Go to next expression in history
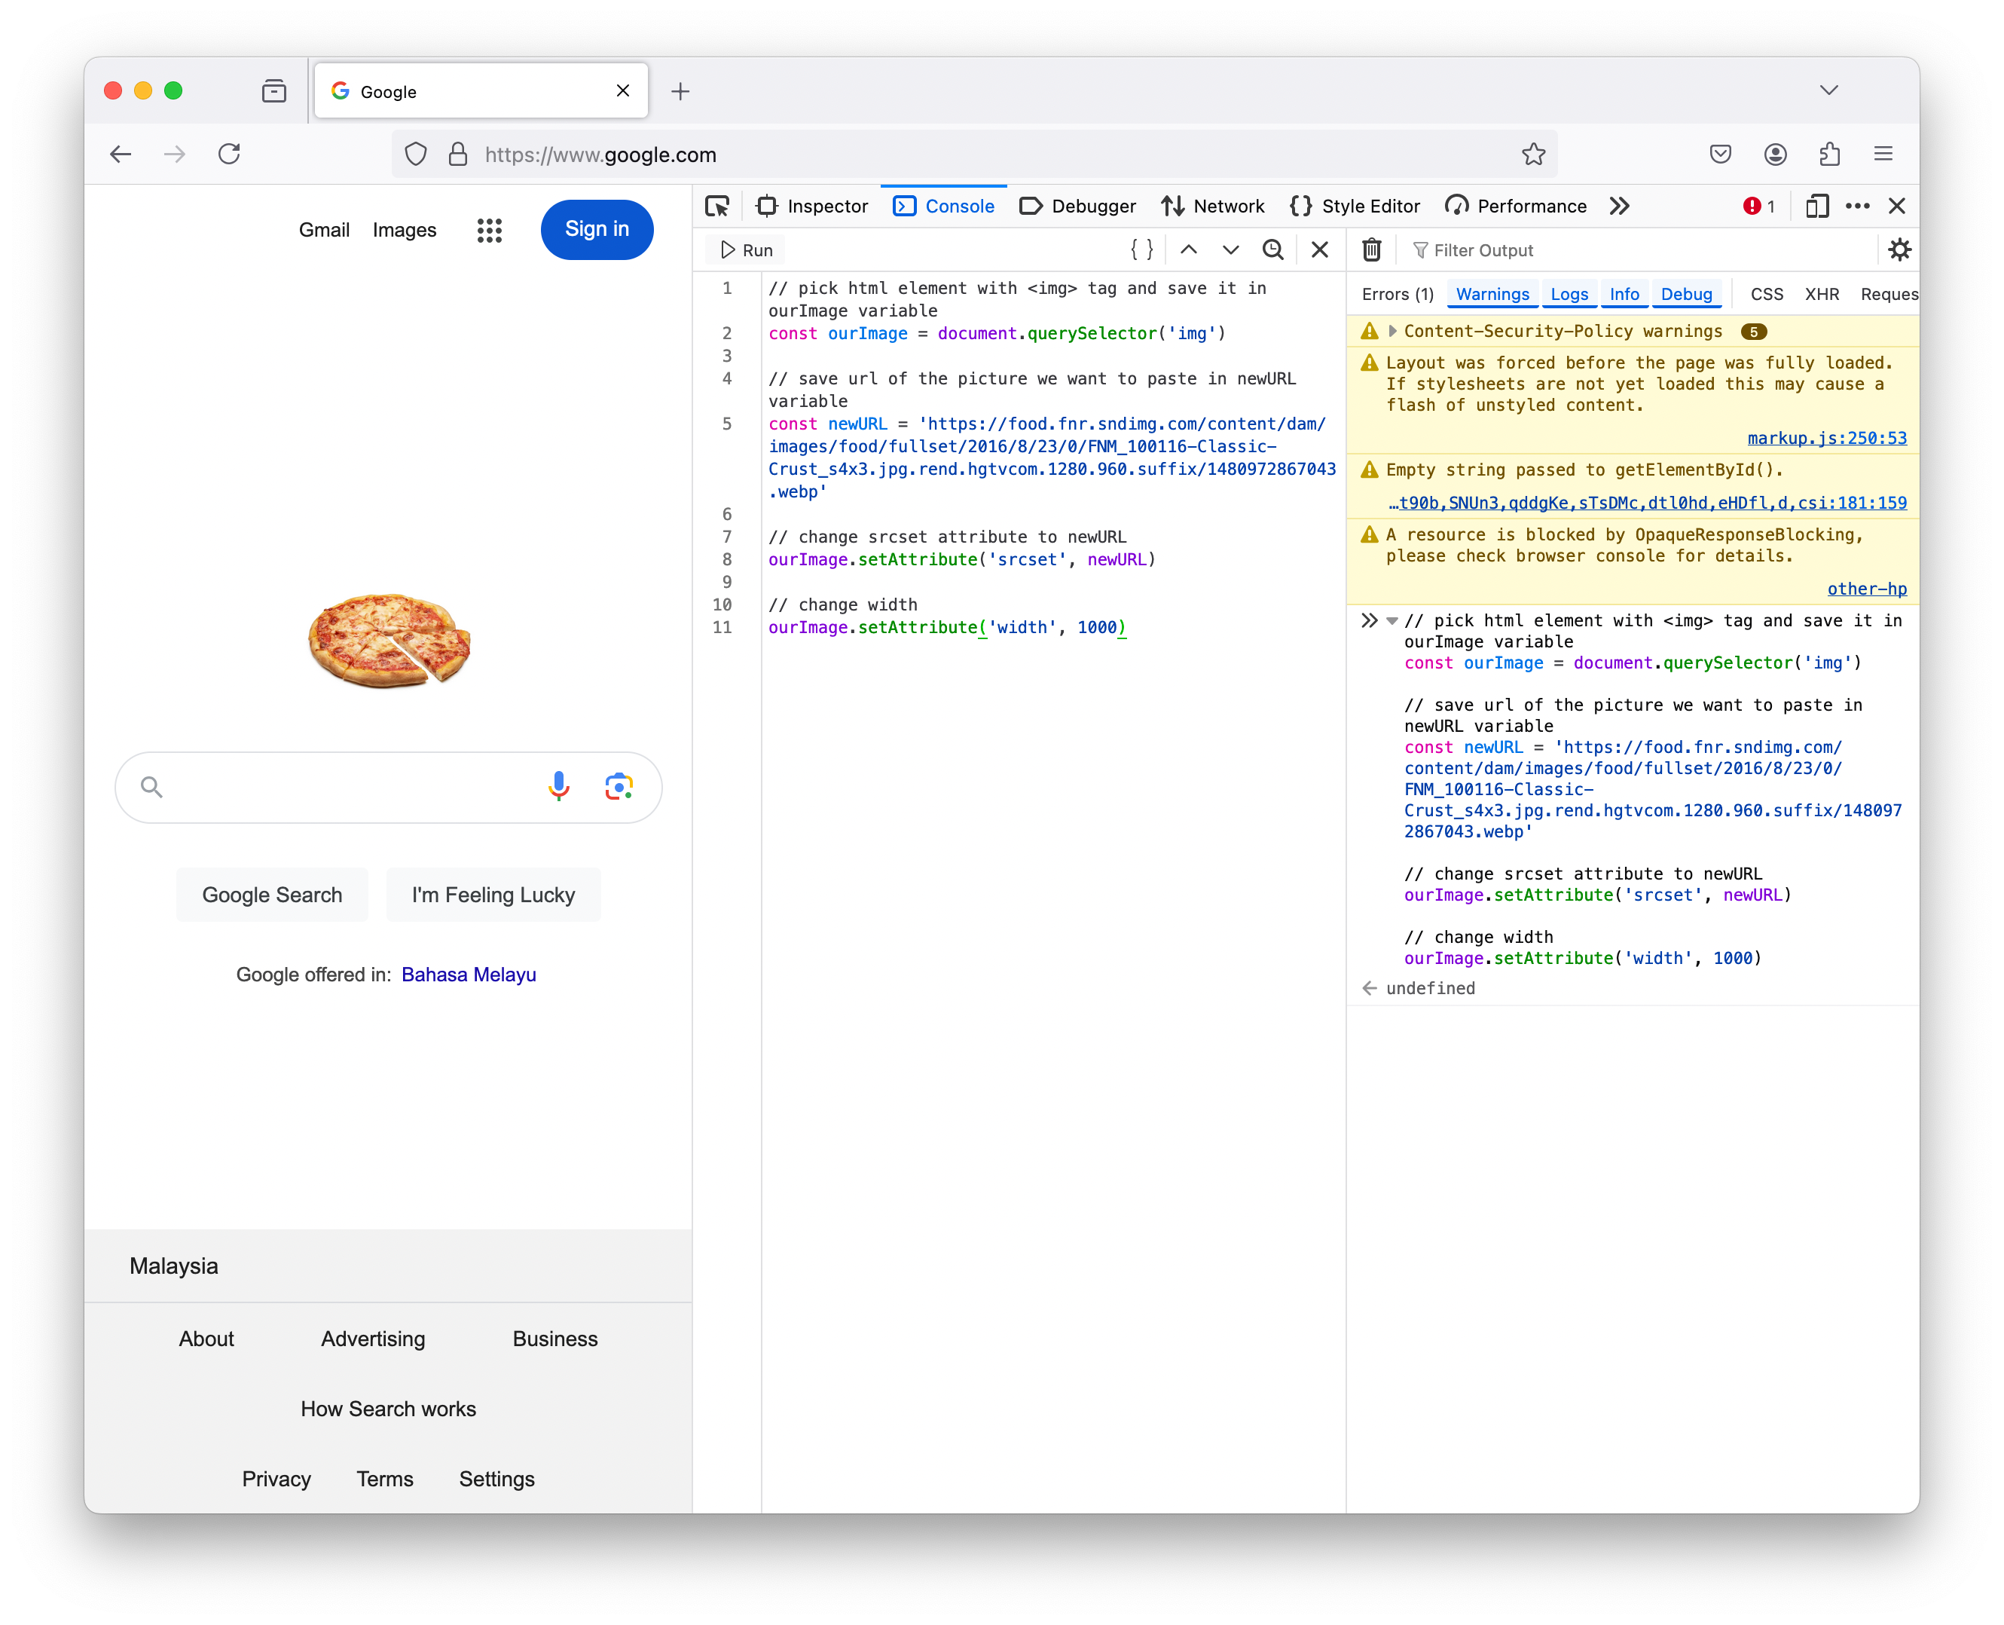2004x1625 pixels. point(1231,250)
